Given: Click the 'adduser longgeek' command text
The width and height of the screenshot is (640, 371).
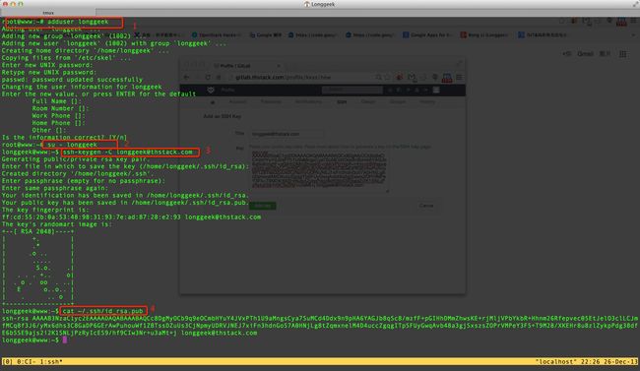Looking at the screenshot, I should click(78, 22).
